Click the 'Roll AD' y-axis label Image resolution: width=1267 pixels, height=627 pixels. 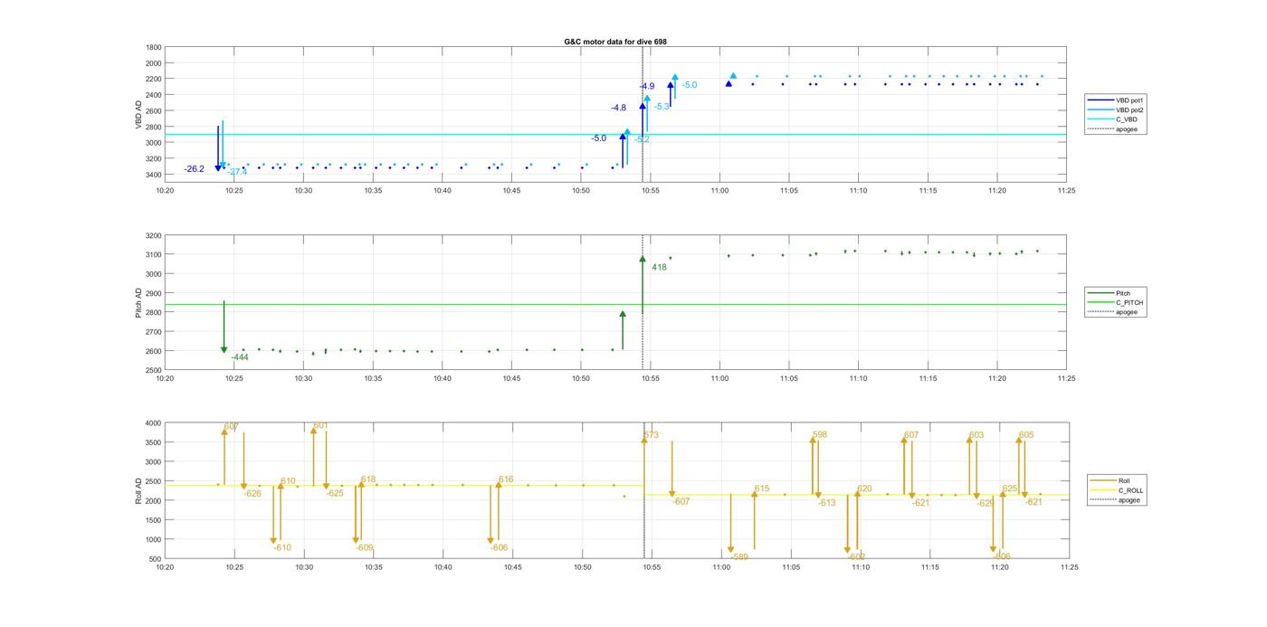[138, 490]
